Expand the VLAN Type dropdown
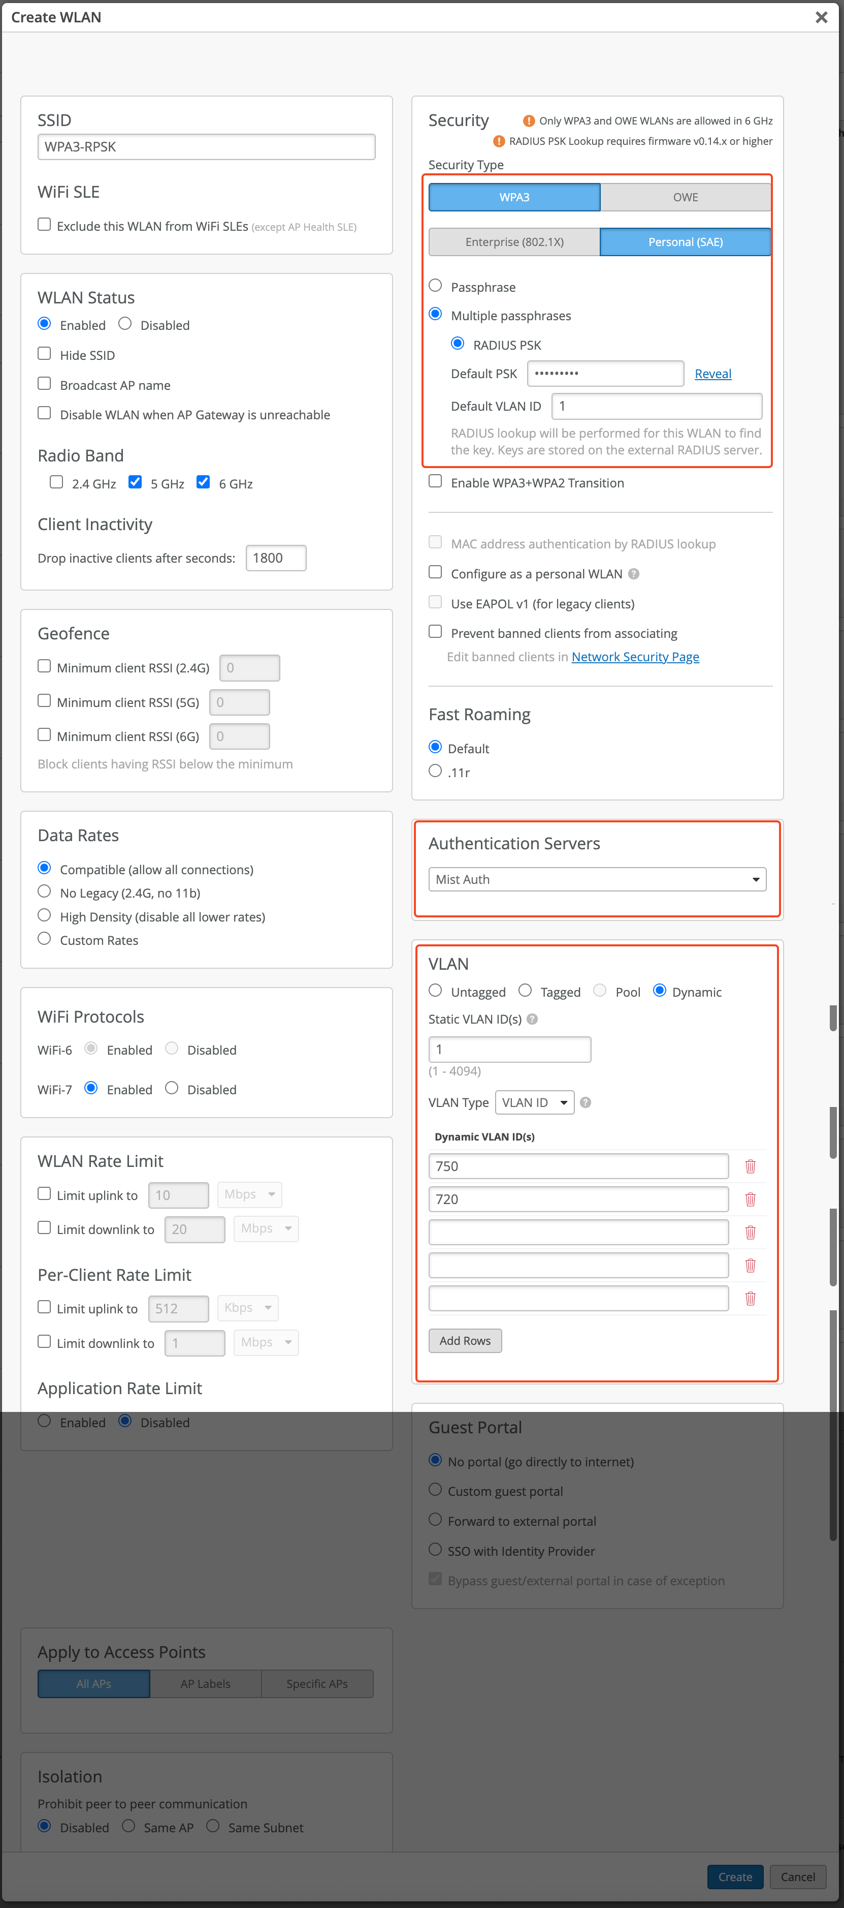This screenshot has height=1908, width=844. pyautogui.click(x=535, y=1102)
